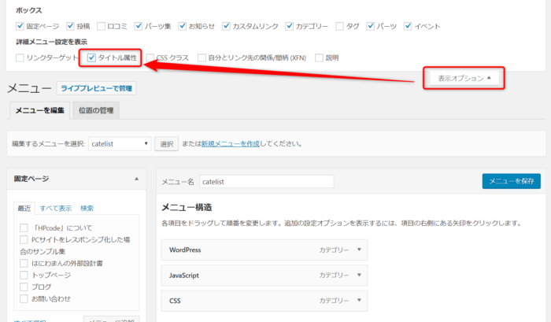Viewport: 551px width, 322px height.
Task: Collapse the 固定ページ panel arrow
Action: coord(137,180)
